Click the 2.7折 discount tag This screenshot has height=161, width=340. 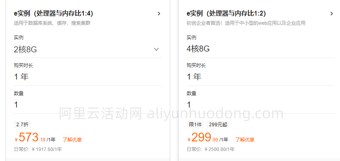point(22,125)
